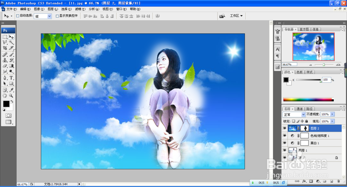
Task: Switch to the 直方图 tab
Action: click(x=304, y=29)
